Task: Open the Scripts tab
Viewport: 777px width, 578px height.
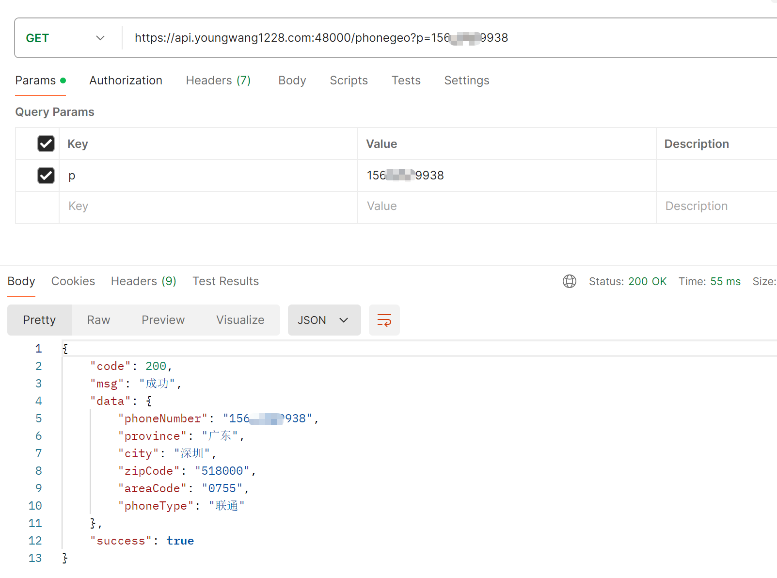Action: coord(349,80)
